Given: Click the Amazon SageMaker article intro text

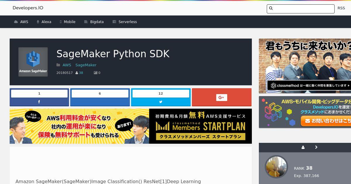Looking at the screenshot, I should click(x=108, y=181).
